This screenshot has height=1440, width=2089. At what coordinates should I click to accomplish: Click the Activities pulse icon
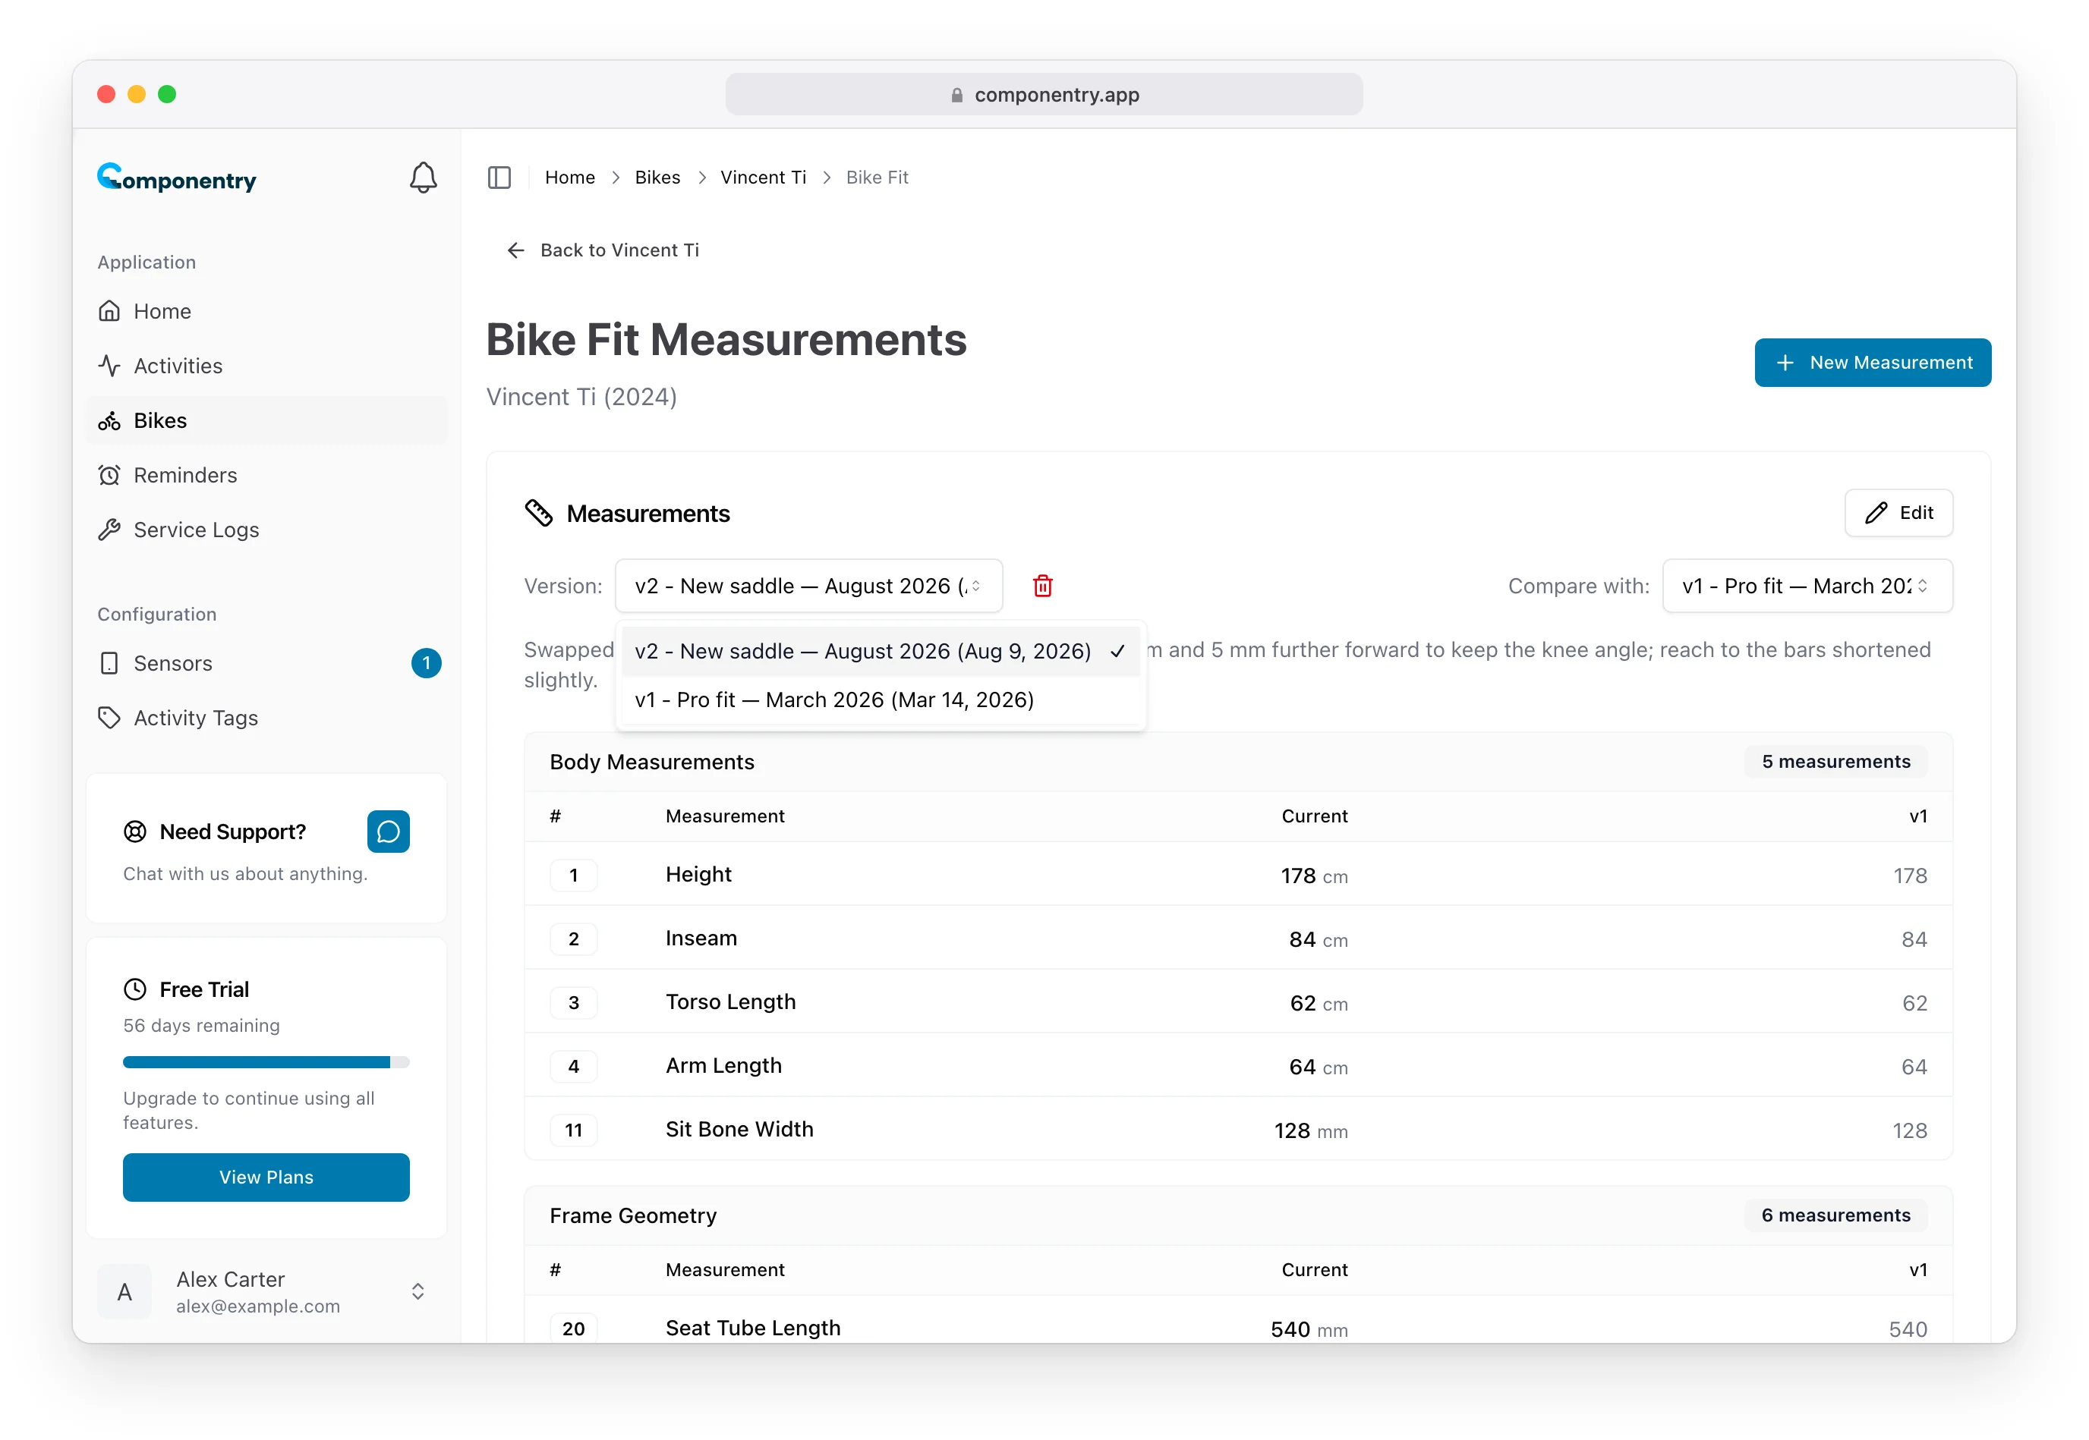coord(109,366)
